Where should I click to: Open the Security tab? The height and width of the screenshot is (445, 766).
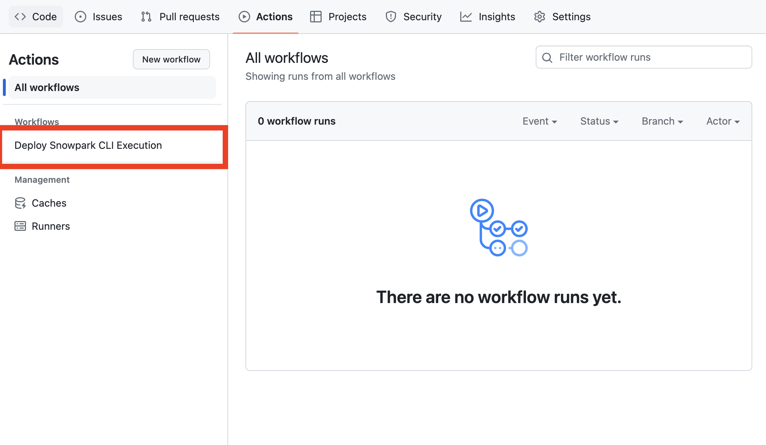tap(414, 17)
